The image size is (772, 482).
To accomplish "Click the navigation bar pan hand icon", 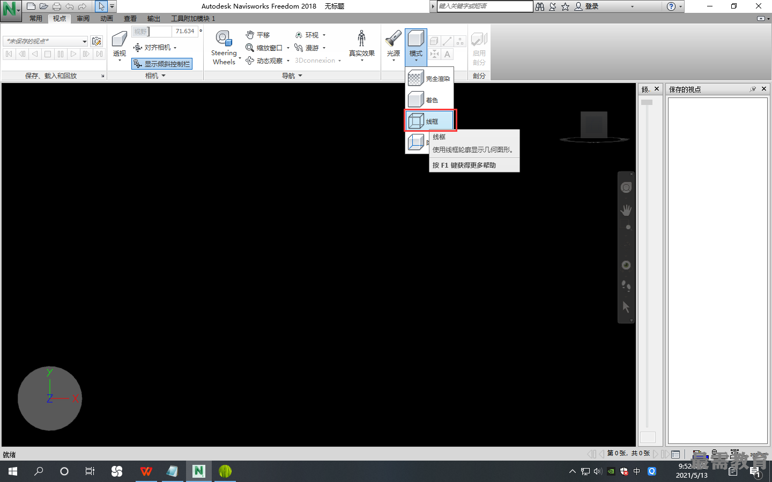I will (x=626, y=210).
